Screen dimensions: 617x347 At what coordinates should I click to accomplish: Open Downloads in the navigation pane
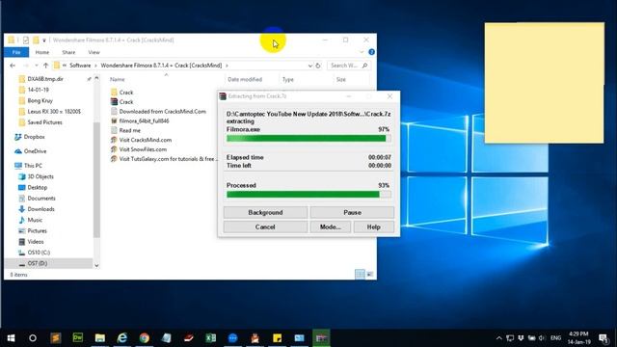coord(40,209)
